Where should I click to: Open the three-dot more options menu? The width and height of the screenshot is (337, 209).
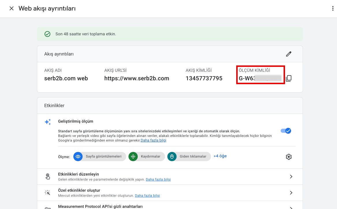pos(333,8)
